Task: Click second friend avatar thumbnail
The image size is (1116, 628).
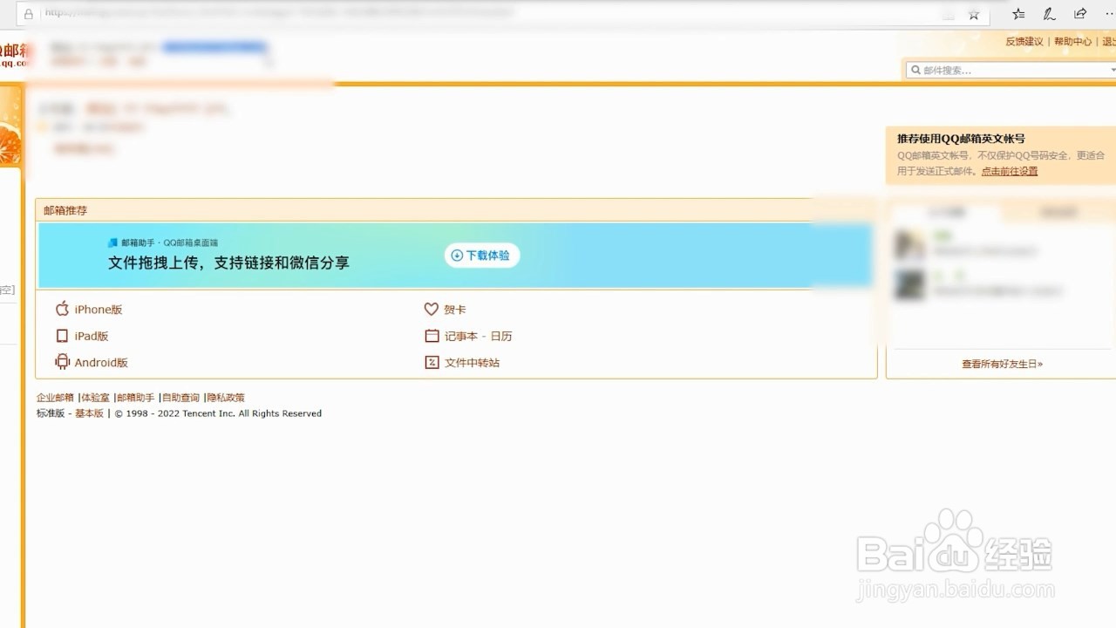Action: point(909,284)
